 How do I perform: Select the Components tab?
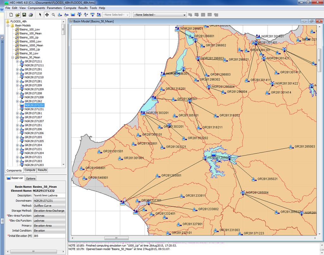tap(14, 170)
